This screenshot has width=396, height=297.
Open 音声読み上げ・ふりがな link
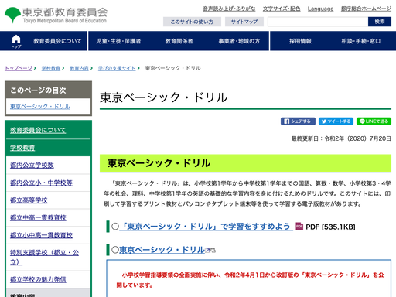pos(229,9)
